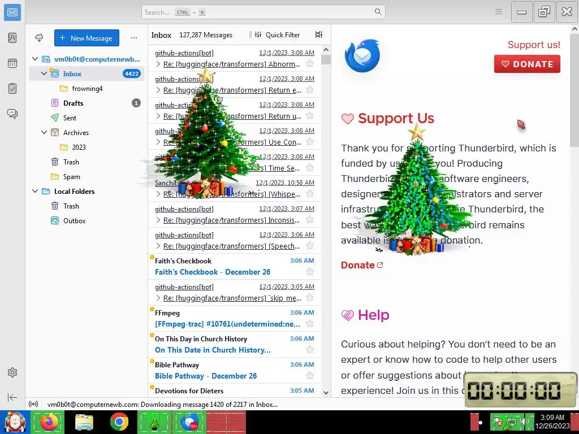
Task: Open the Faith's Checkbook - December 26 email
Action: coord(235,267)
